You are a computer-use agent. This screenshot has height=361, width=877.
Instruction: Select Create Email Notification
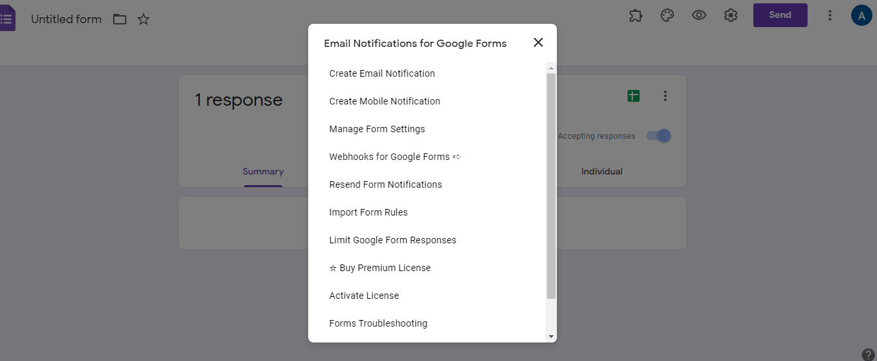(x=382, y=73)
